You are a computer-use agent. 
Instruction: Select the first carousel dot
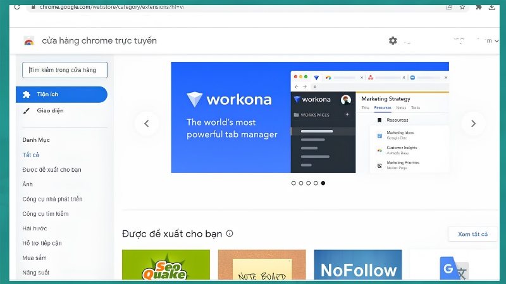pos(293,183)
